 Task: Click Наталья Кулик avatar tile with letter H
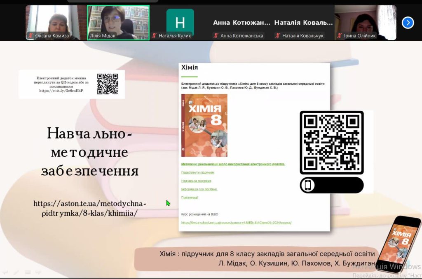pyautogui.click(x=180, y=23)
